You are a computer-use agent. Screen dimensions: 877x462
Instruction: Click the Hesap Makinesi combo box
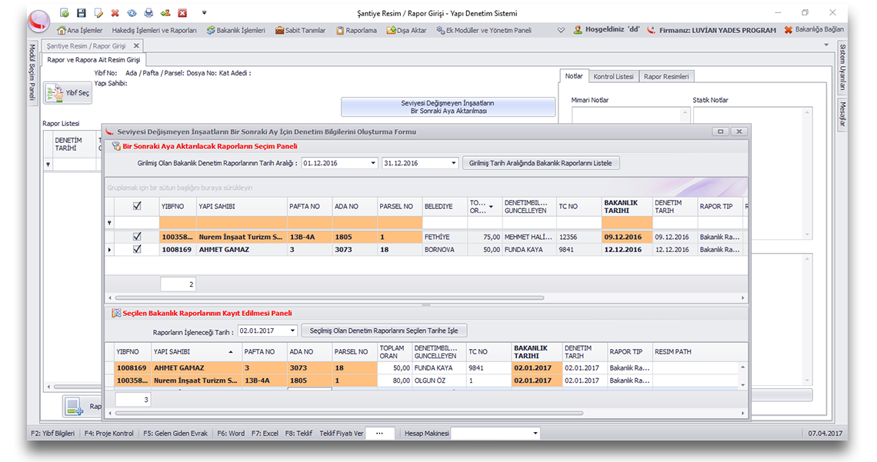pyautogui.click(x=495, y=434)
